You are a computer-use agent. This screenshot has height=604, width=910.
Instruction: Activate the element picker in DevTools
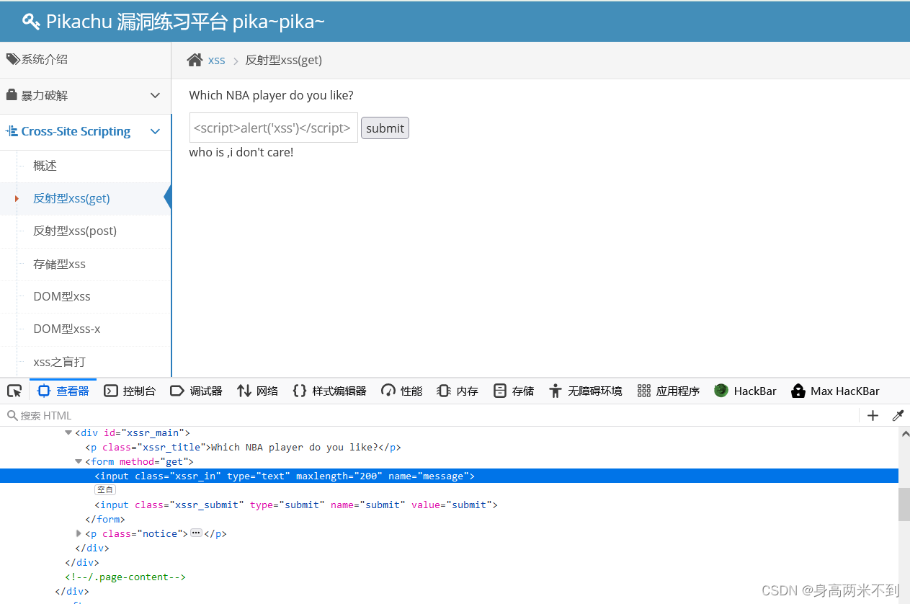click(x=14, y=391)
